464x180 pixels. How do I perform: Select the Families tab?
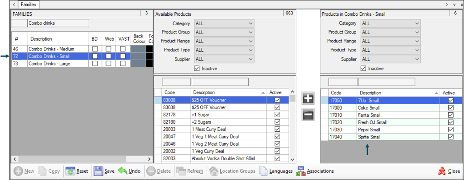(29, 5)
